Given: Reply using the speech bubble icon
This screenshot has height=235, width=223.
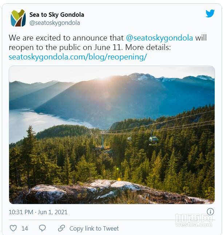Looking at the screenshot, I should click(x=43, y=228).
